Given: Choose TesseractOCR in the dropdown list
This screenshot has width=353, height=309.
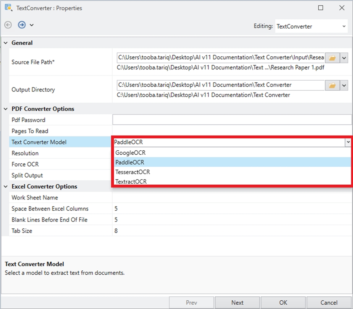Looking at the screenshot, I should point(133,172).
